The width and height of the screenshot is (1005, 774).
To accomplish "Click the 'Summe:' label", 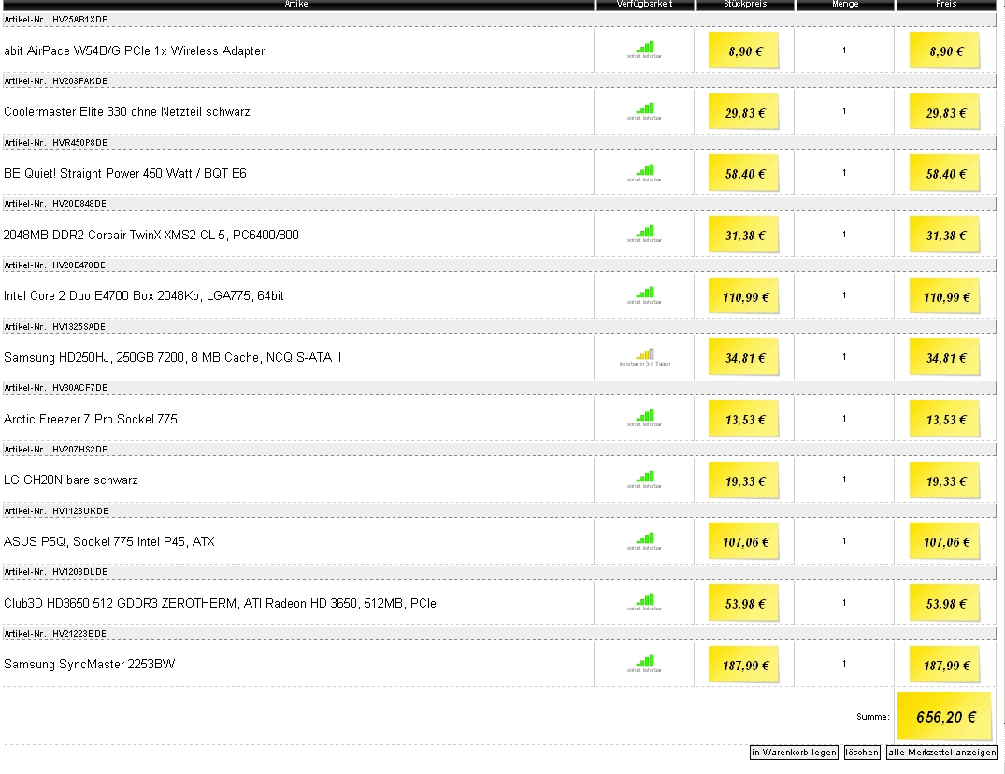I will click(873, 717).
